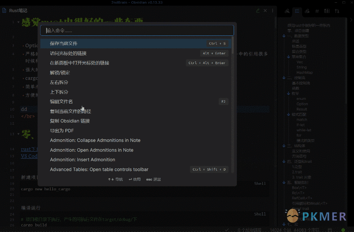Run the 左右拆分 split command
The width and height of the screenshot is (354, 232).
(136, 82)
